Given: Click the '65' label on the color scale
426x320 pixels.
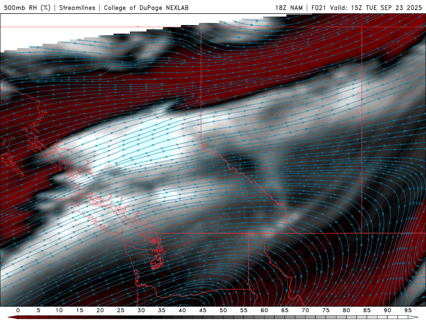Looking at the screenshot, I should coord(285,310).
